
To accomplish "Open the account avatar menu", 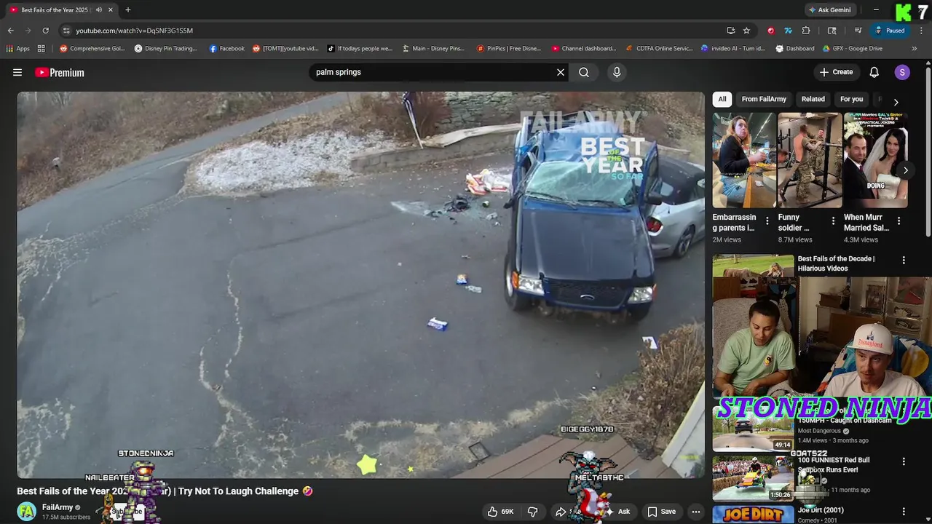I will tap(902, 72).
